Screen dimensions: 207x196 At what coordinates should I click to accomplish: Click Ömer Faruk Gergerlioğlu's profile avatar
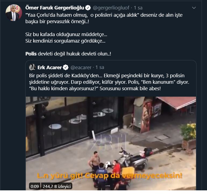pos(13,12)
